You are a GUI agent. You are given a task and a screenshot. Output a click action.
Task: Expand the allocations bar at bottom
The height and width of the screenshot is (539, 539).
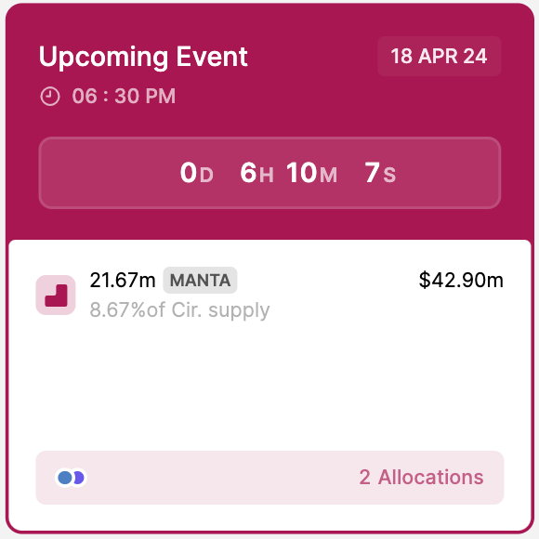point(269,478)
